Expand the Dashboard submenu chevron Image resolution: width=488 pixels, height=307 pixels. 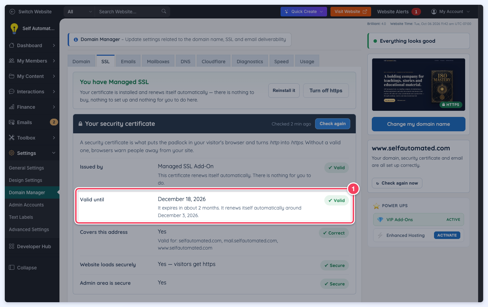[54, 45]
